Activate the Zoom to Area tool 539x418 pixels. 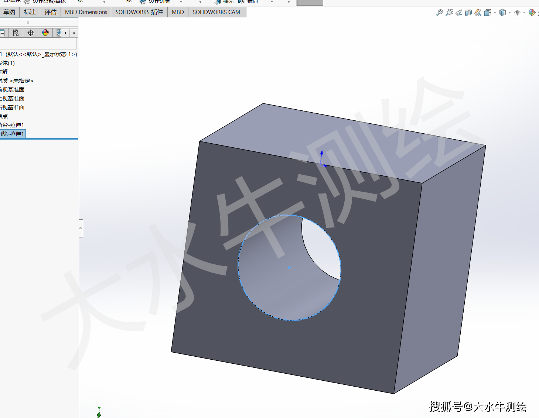coord(449,13)
